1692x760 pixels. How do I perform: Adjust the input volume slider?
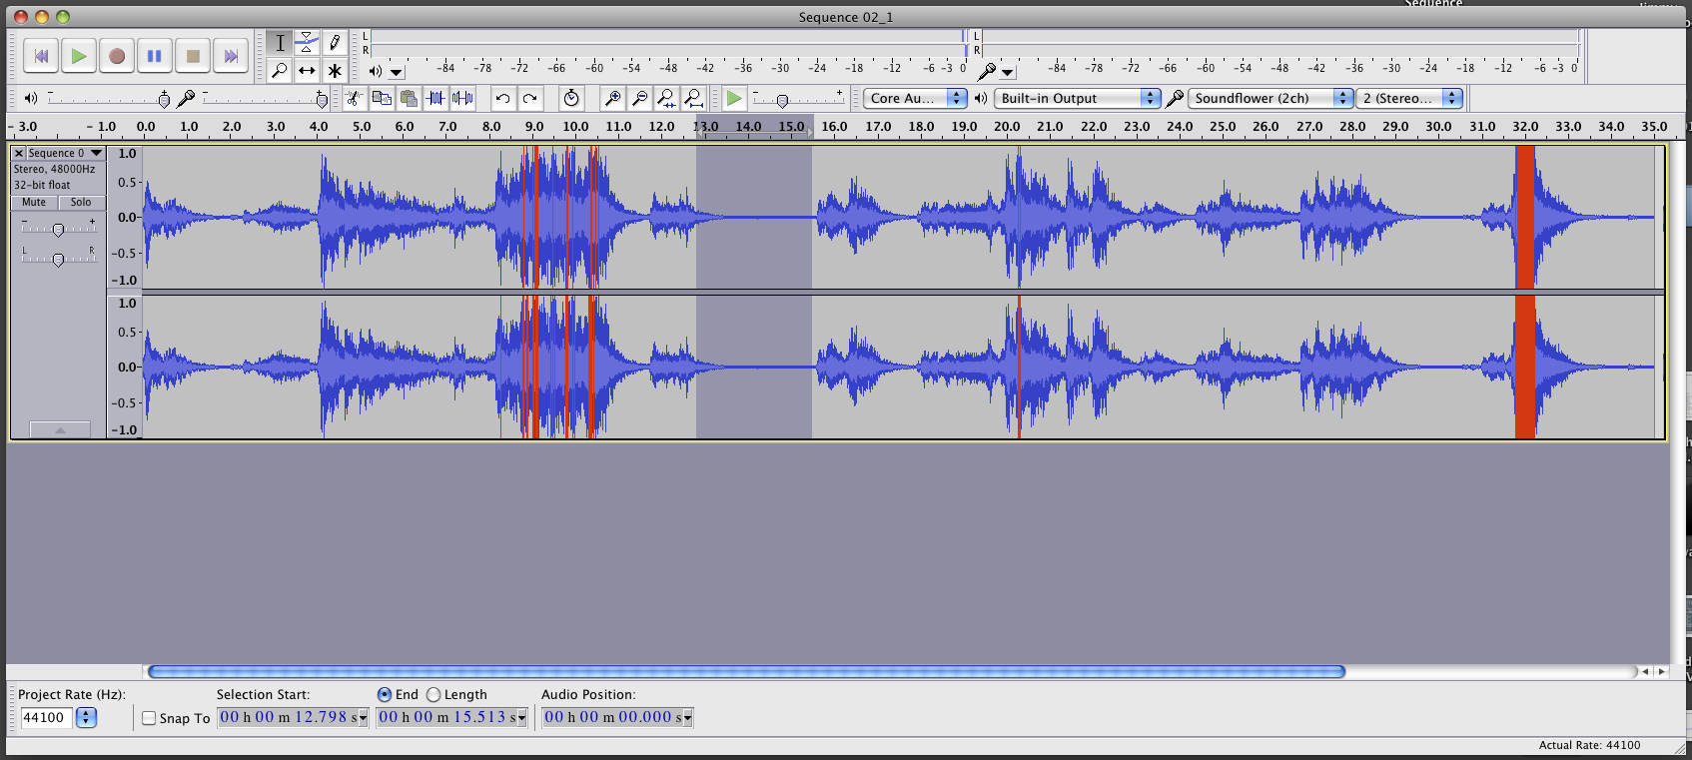tap(321, 99)
